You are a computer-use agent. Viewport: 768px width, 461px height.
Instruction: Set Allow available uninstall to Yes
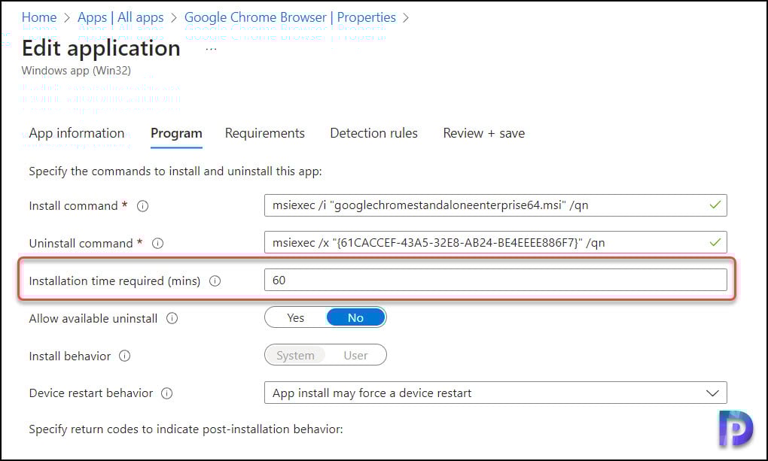[x=295, y=317]
